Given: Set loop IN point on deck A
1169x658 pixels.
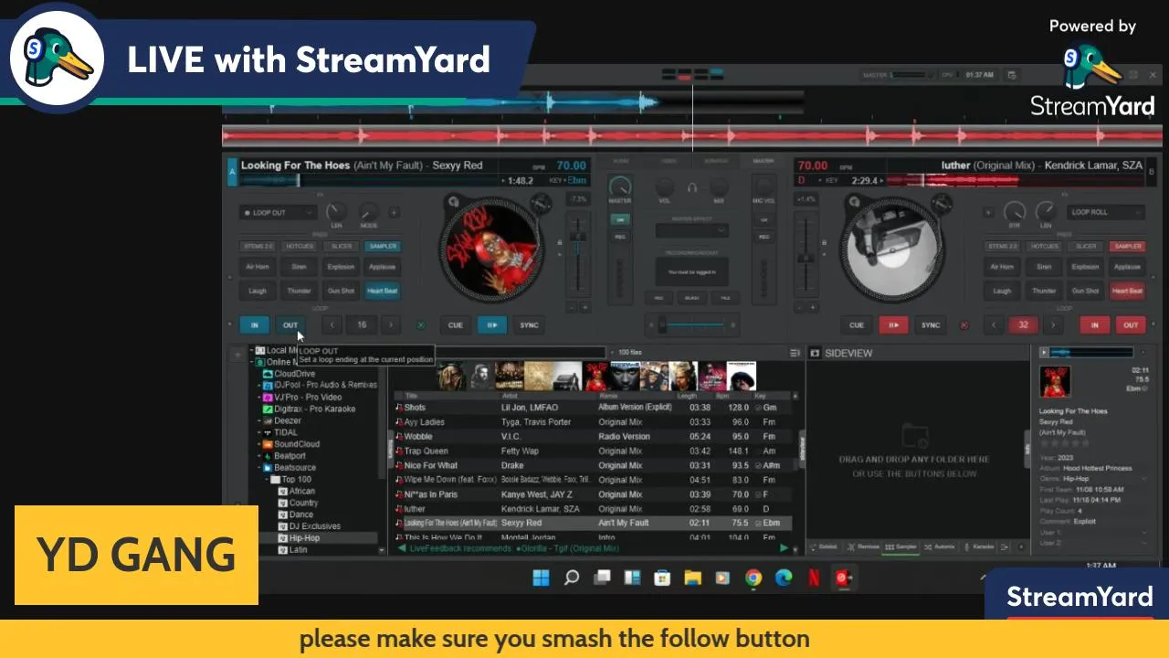Looking at the screenshot, I should tap(254, 324).
